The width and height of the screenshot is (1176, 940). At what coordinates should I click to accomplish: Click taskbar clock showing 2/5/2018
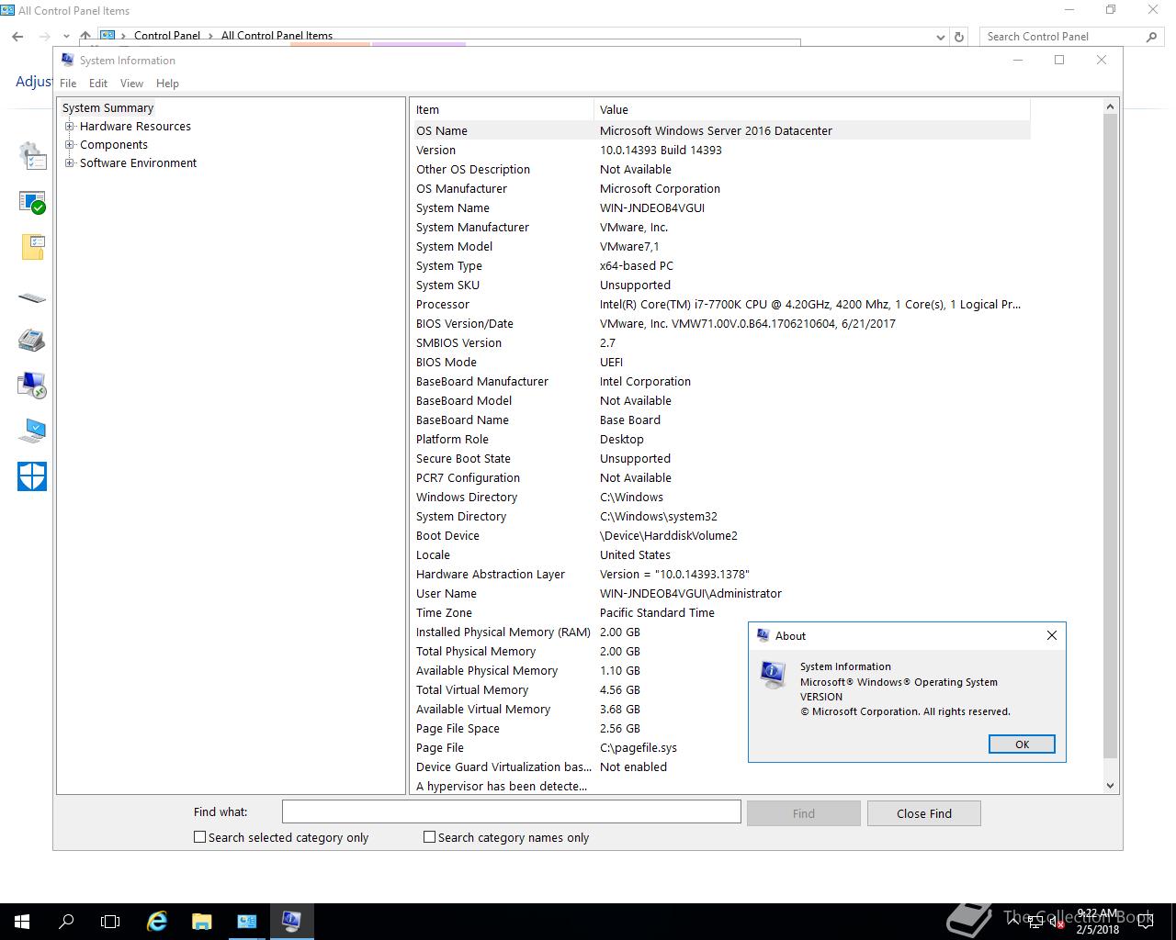point(1097,922)
